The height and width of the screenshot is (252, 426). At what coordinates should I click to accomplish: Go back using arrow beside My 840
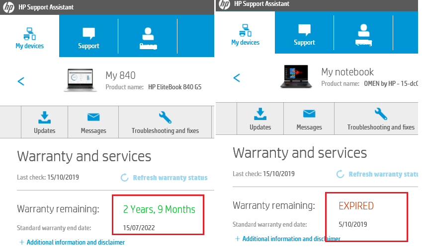[21, 81]
